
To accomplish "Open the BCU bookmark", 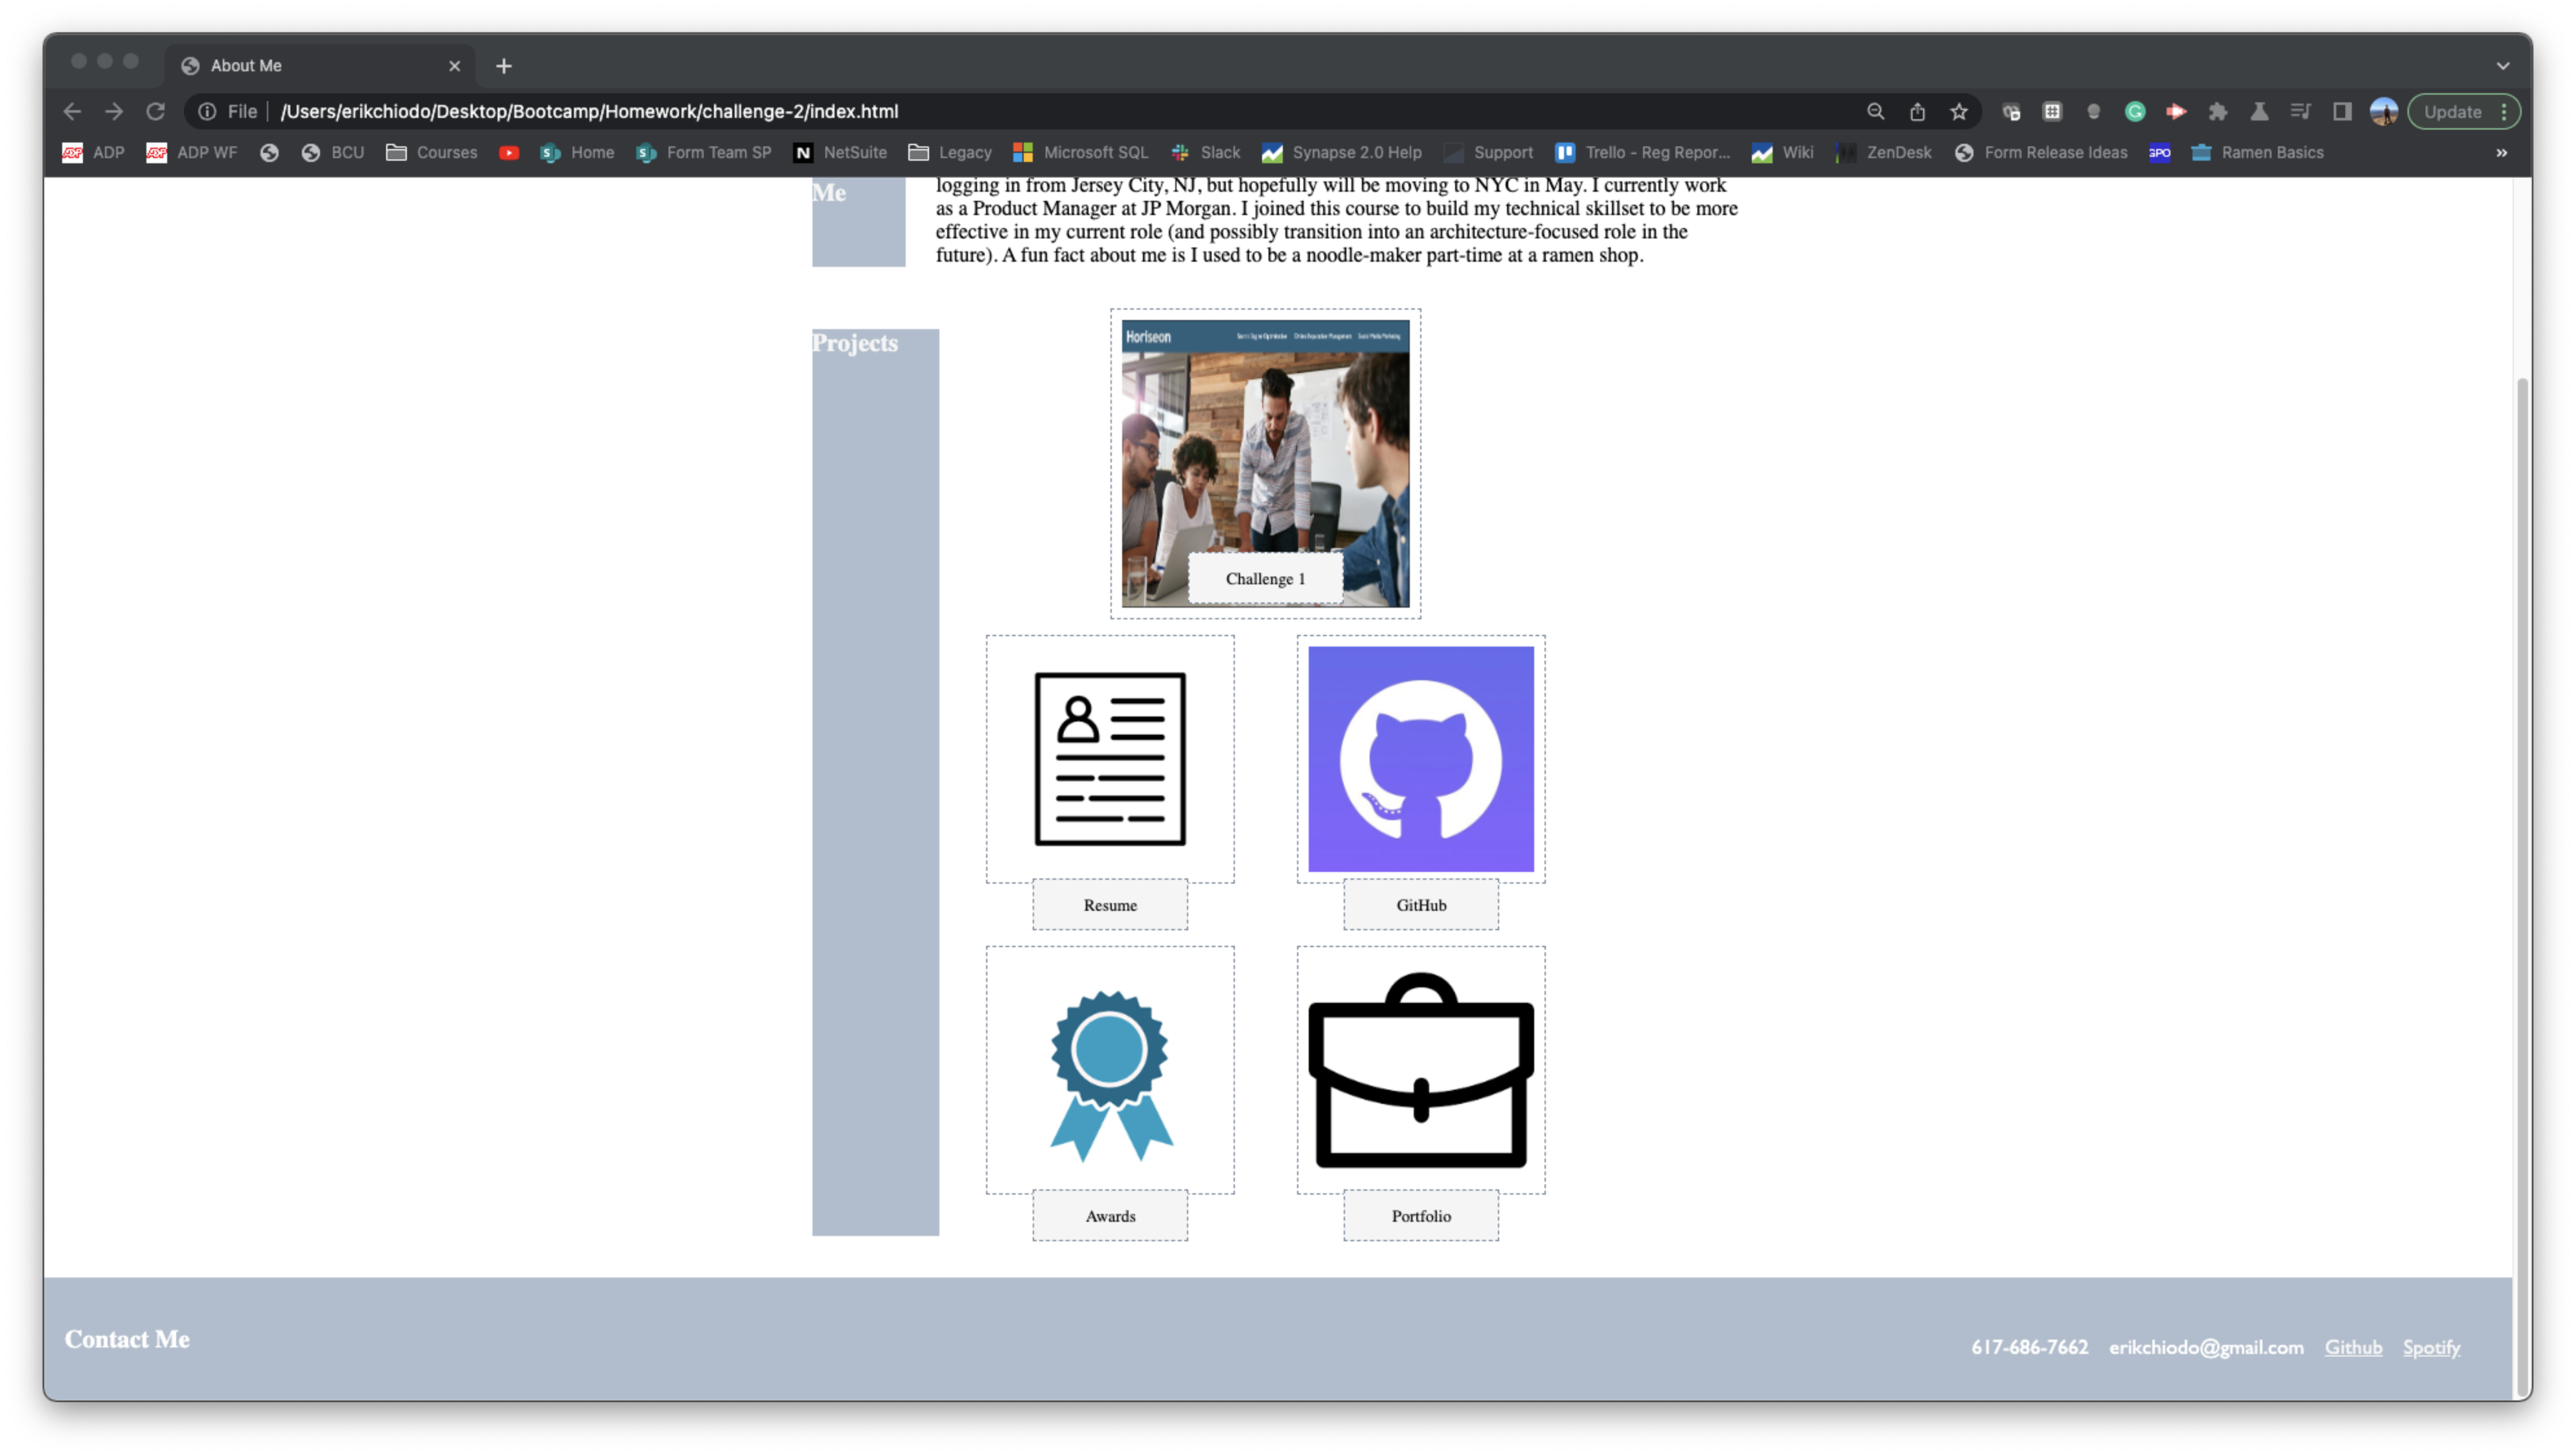I will 332,153.
